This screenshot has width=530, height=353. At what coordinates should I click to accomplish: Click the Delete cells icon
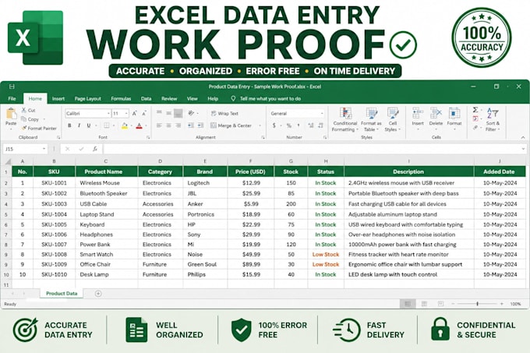click(x=436, y=114)
